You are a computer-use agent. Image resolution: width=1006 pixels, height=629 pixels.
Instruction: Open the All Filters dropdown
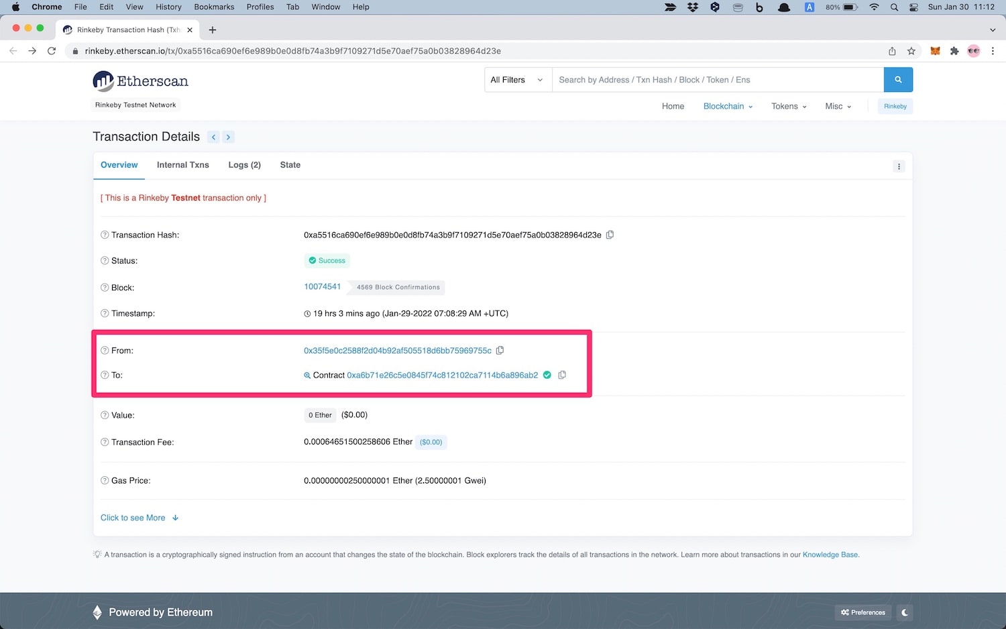pos(518,80)
